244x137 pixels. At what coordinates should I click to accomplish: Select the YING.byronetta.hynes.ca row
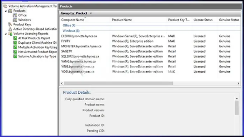150,66
